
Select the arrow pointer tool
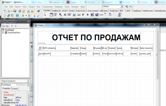(x=45, y=15)
